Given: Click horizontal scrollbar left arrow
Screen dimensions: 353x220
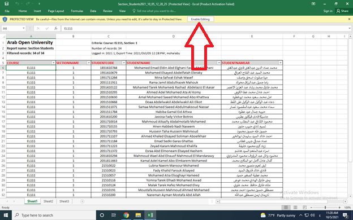Looking at the screenshot, I should (x=217, y=201).
